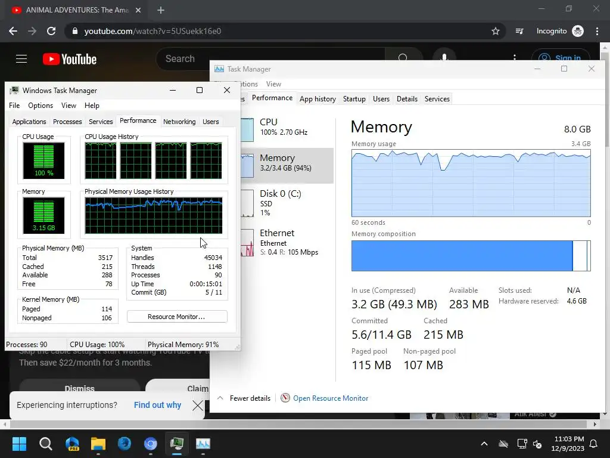Select the new Task Manager taskbar icon
The image size is (610, 458).
click(x=203, y=444)
